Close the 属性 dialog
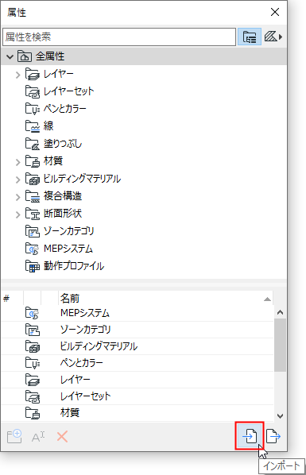 pyautogui.click(x=275, y=12)
